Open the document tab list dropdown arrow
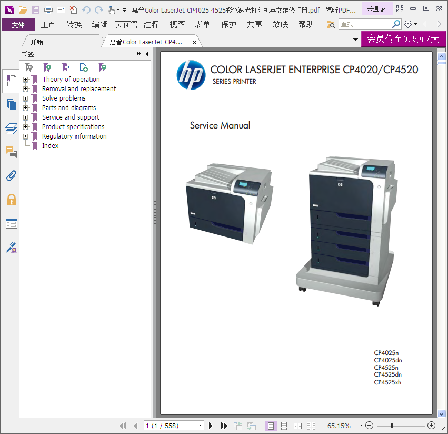This screenshot has width=448, height=434. 355,40
